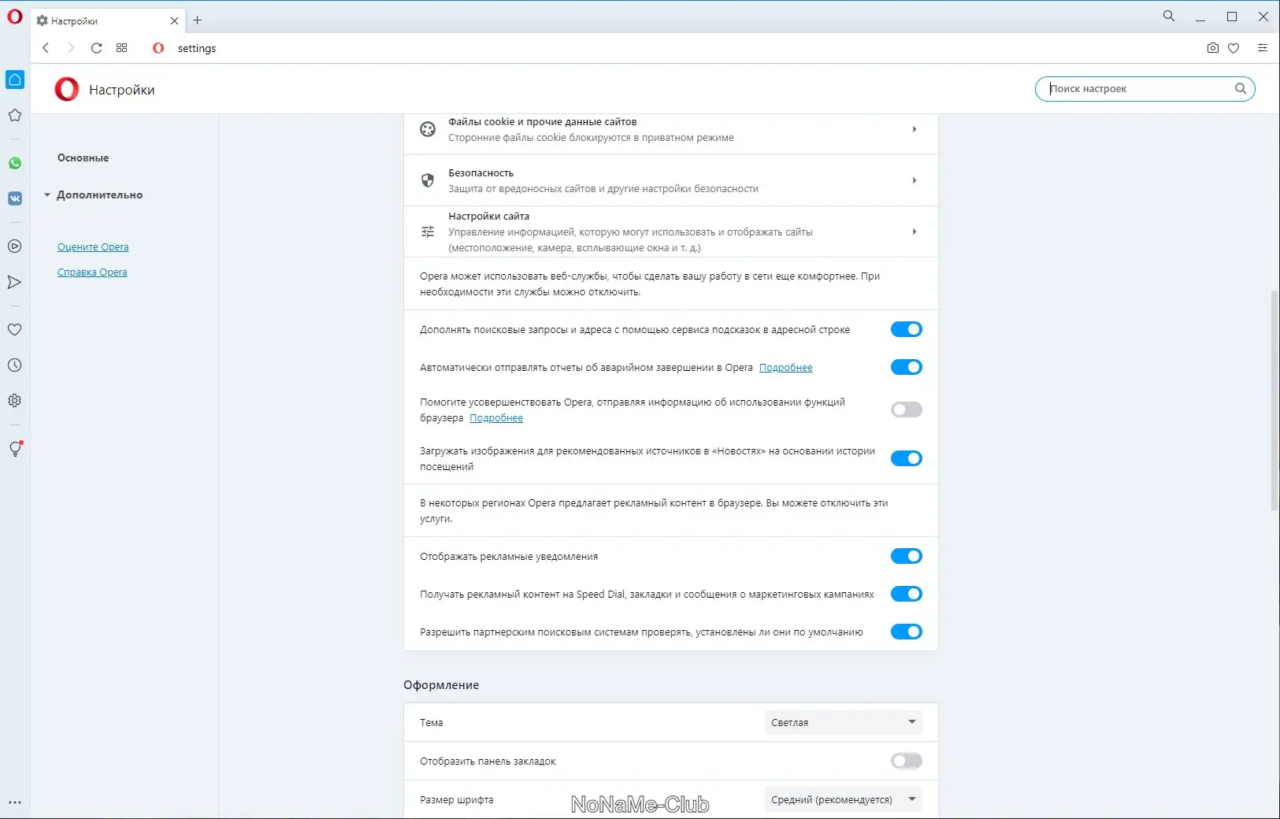Screen dimensions: 1280x819
Task: Take a snapshot with the camera icon
Action: tap(1211, 48)
